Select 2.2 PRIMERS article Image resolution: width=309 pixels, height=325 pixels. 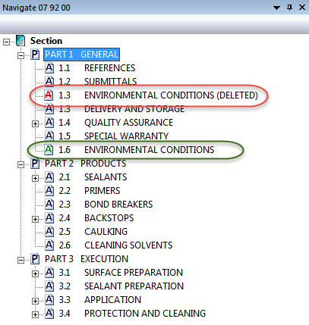click(90, 191)
